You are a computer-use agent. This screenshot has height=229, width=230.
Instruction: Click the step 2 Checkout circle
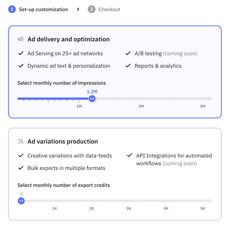(92, 9)
